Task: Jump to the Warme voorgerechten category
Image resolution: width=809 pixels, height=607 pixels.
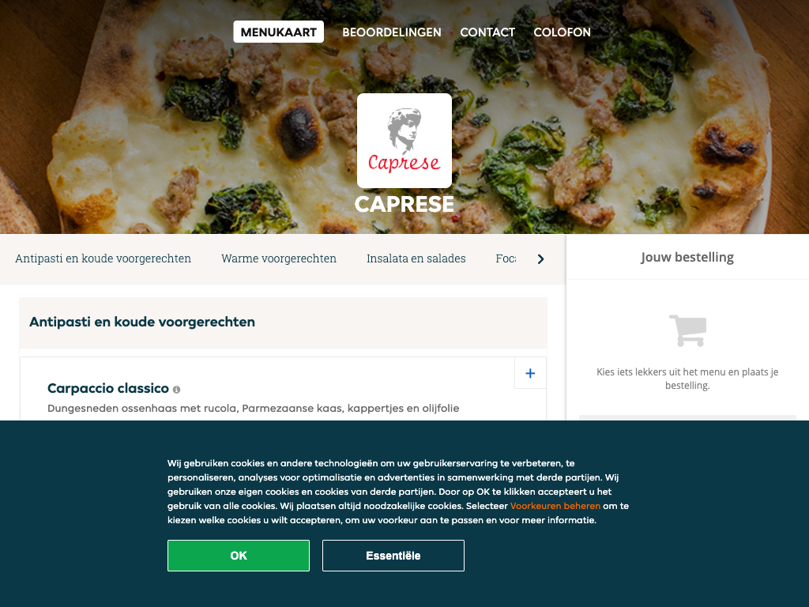Action: 279,258
